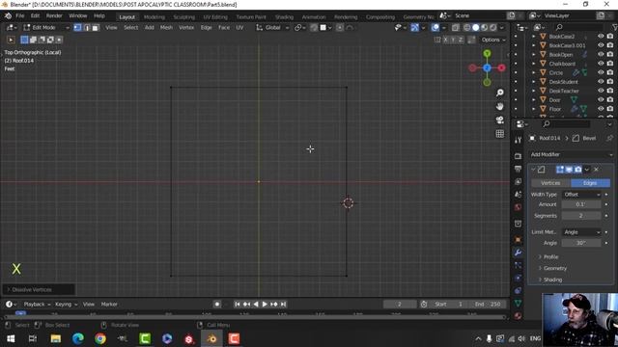
Task: Remove the Bevel modifier
Action: coord(597,170)
